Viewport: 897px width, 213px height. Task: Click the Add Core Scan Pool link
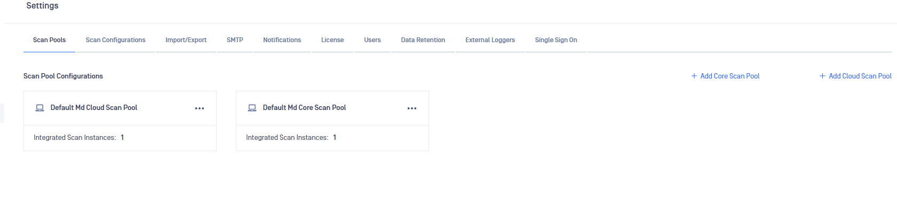729,76
